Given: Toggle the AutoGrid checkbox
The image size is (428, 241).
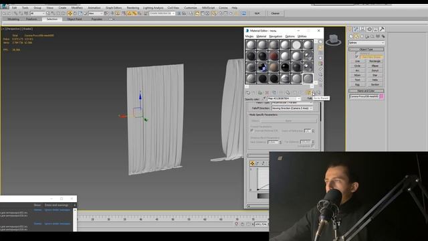Looking at the screenshot, I should (356, 53).
